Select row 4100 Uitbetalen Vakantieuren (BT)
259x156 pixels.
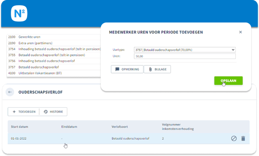pos(54,73)
